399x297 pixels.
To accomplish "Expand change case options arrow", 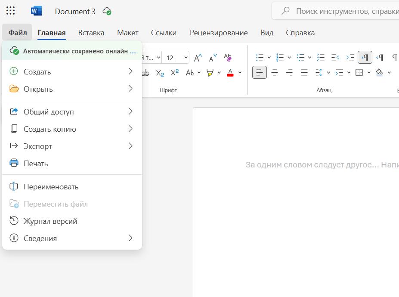I will click(199, 73).
